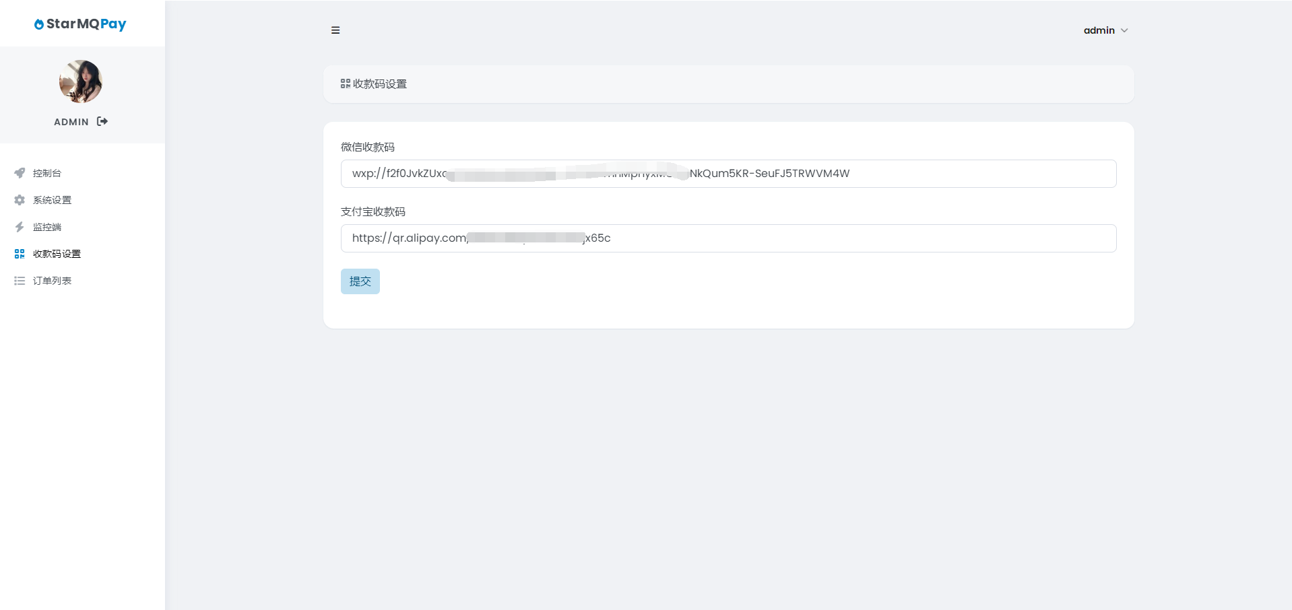Viewport: 1292px width, 610px height.
Task: Open the 订单列表 menu item
Action: point(52,281)
